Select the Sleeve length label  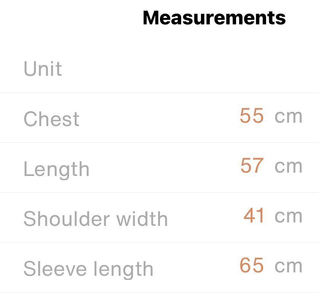(x=88, y=269)
